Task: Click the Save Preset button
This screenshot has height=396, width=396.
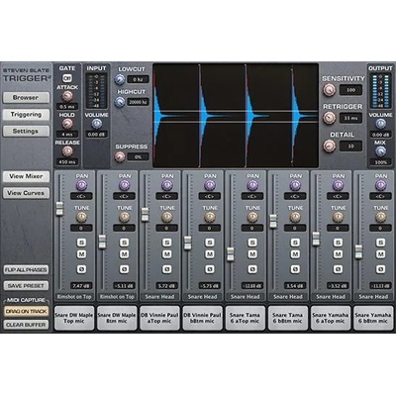Action: coord(26,286)
